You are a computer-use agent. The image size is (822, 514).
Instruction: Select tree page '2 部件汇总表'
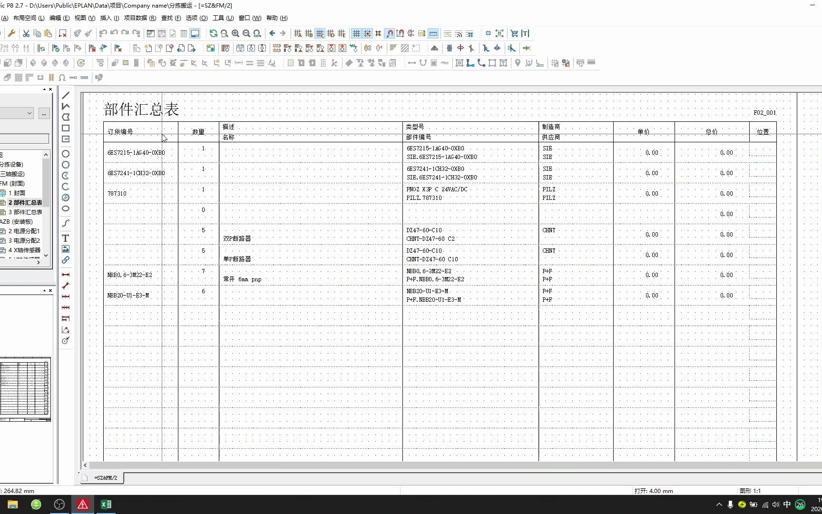pyautogui.click(x=25, y=203)
